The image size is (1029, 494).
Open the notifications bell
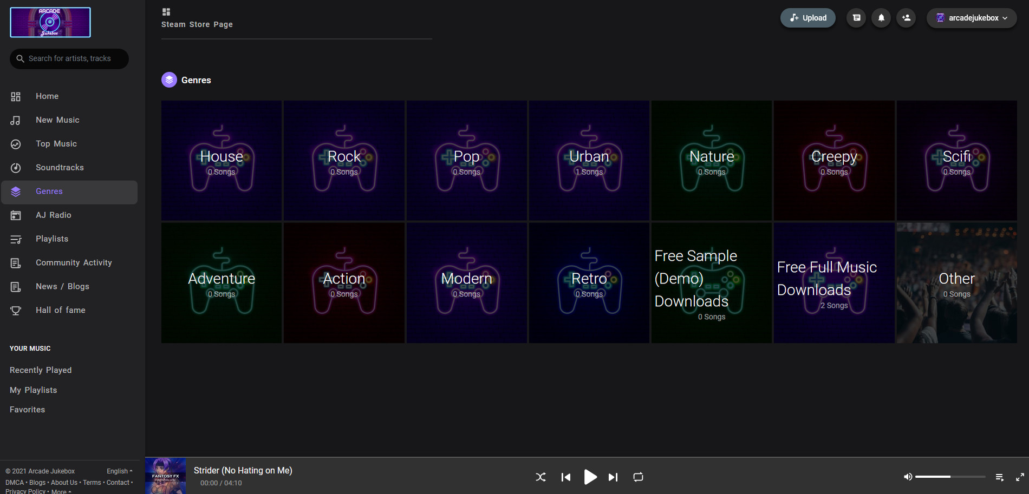click(881, 17)
